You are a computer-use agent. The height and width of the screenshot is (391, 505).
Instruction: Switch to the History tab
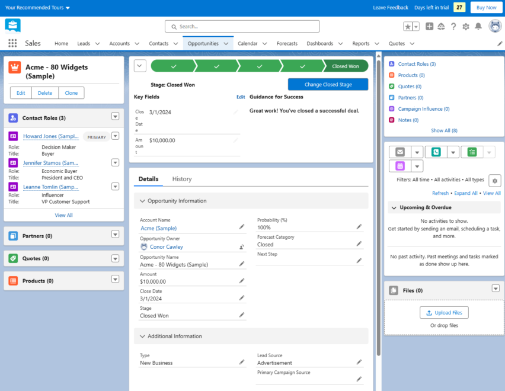pos(181,179)
